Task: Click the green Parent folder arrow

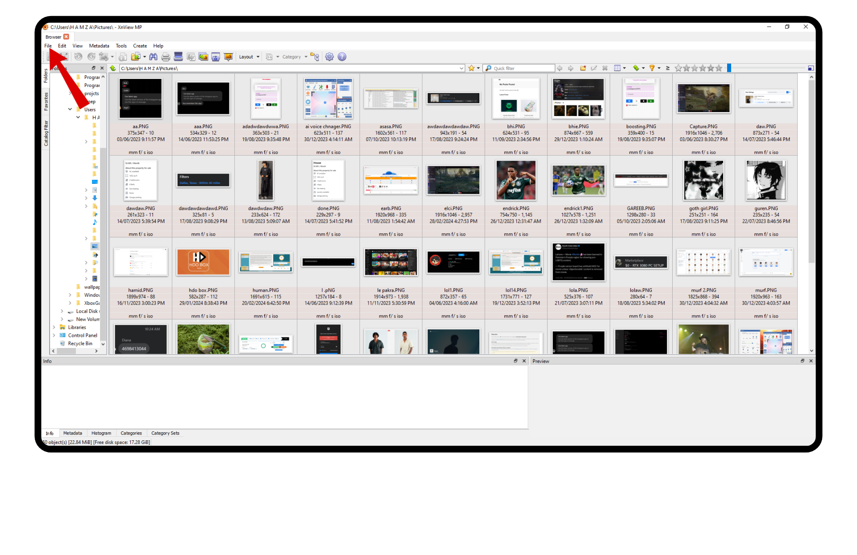Action: coord(113,68)
